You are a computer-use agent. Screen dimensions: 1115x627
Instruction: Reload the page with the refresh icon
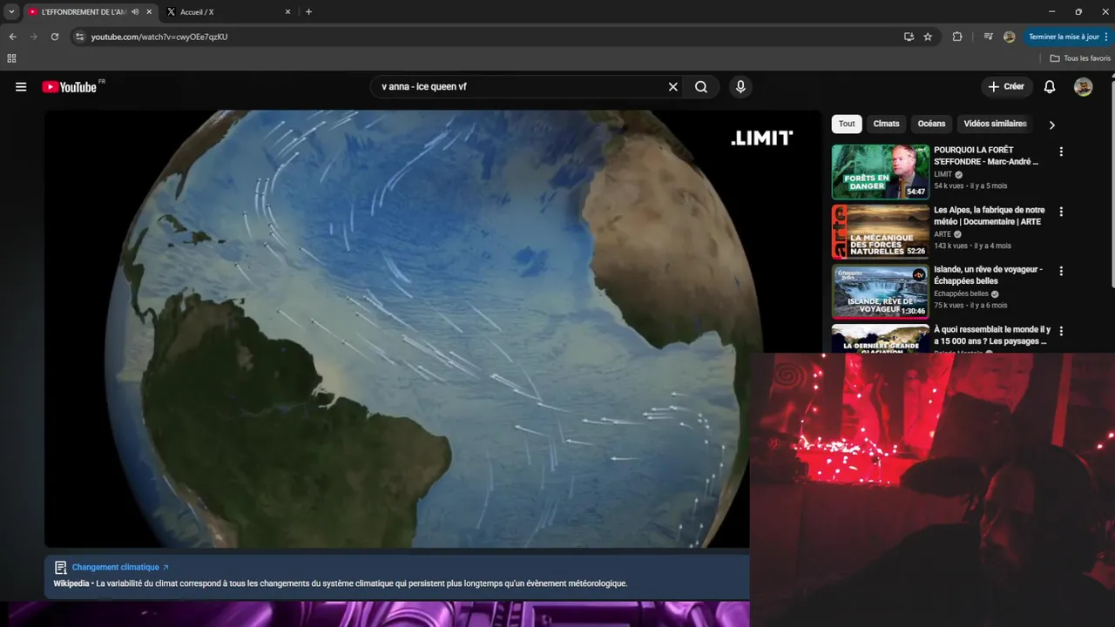54,37
